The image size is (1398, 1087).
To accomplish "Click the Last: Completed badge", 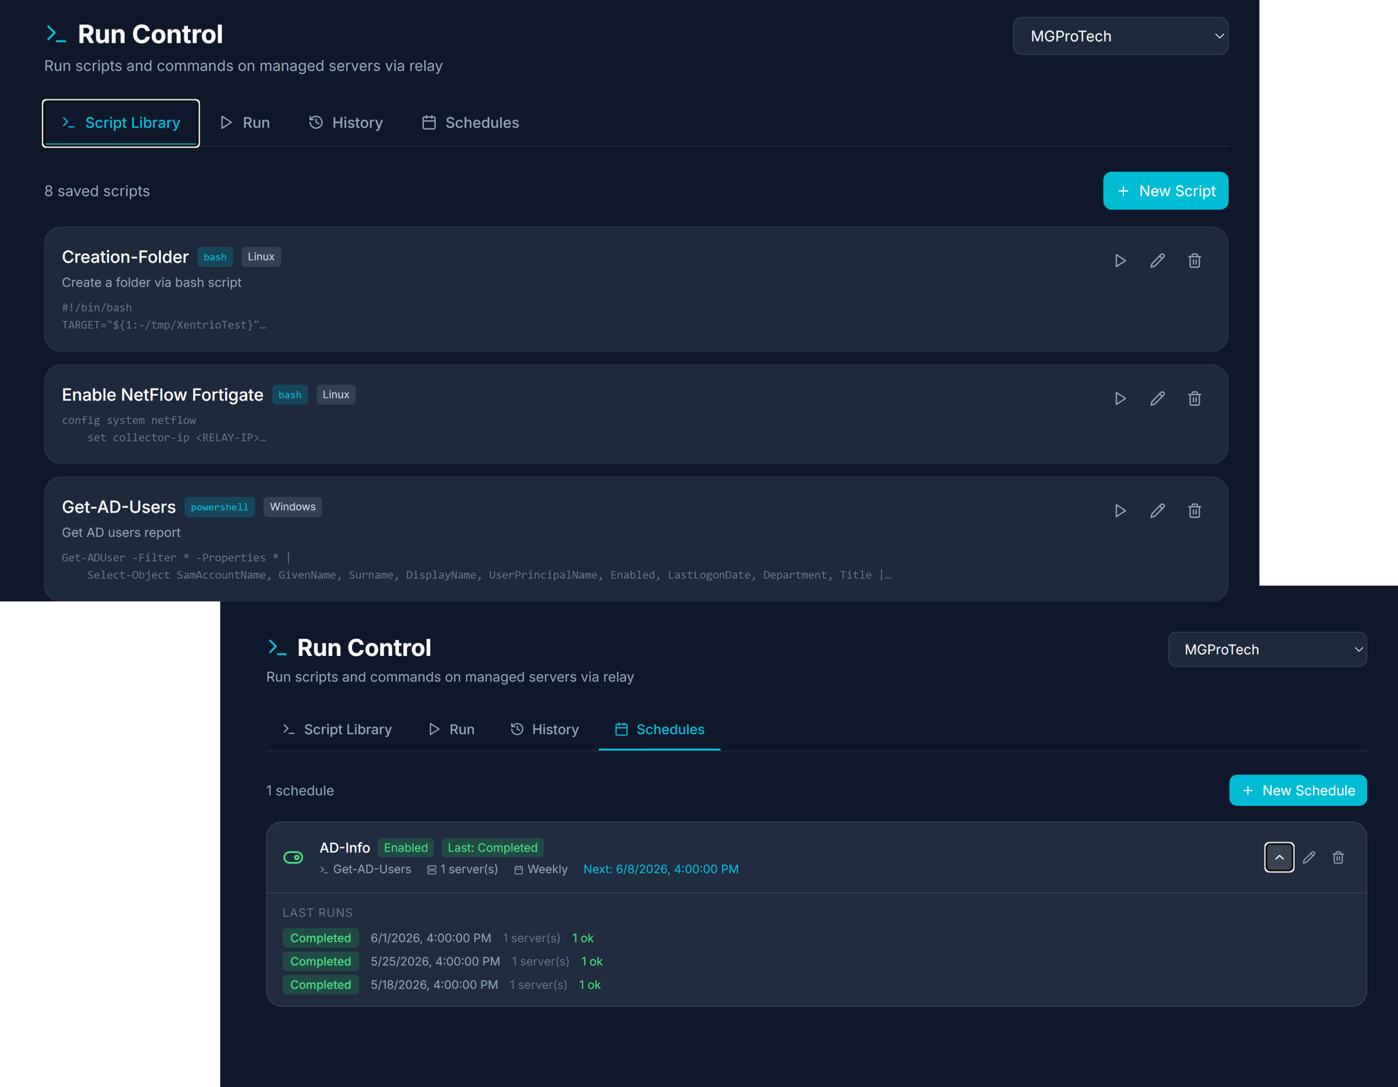I will 492,848.
